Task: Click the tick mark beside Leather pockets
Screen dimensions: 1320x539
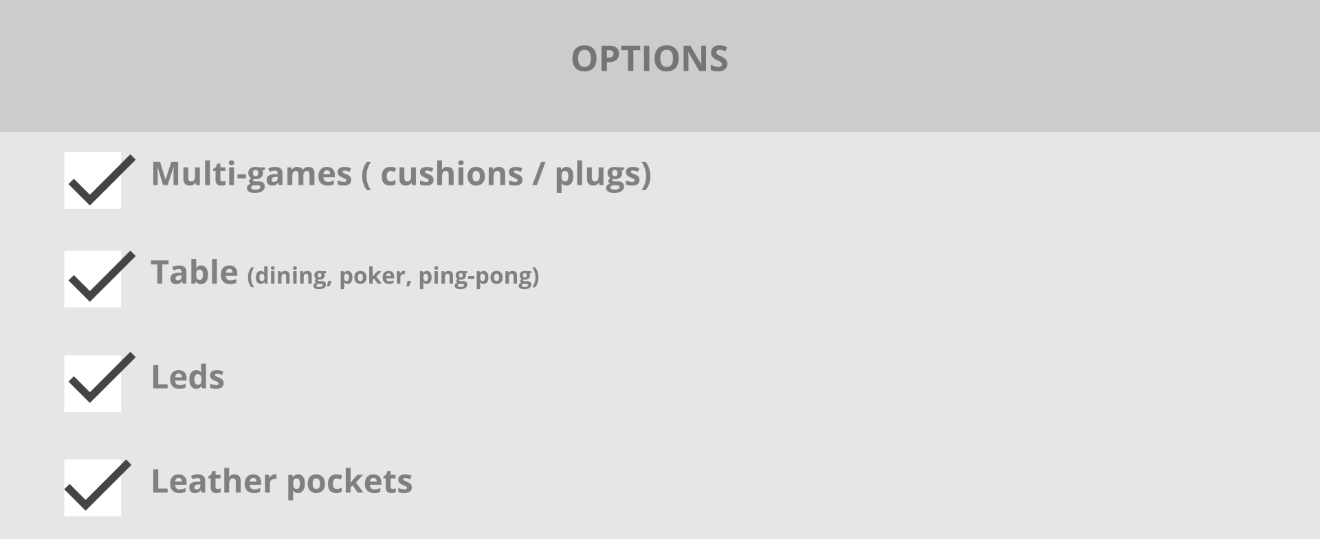Action: [x=98, y=485]
